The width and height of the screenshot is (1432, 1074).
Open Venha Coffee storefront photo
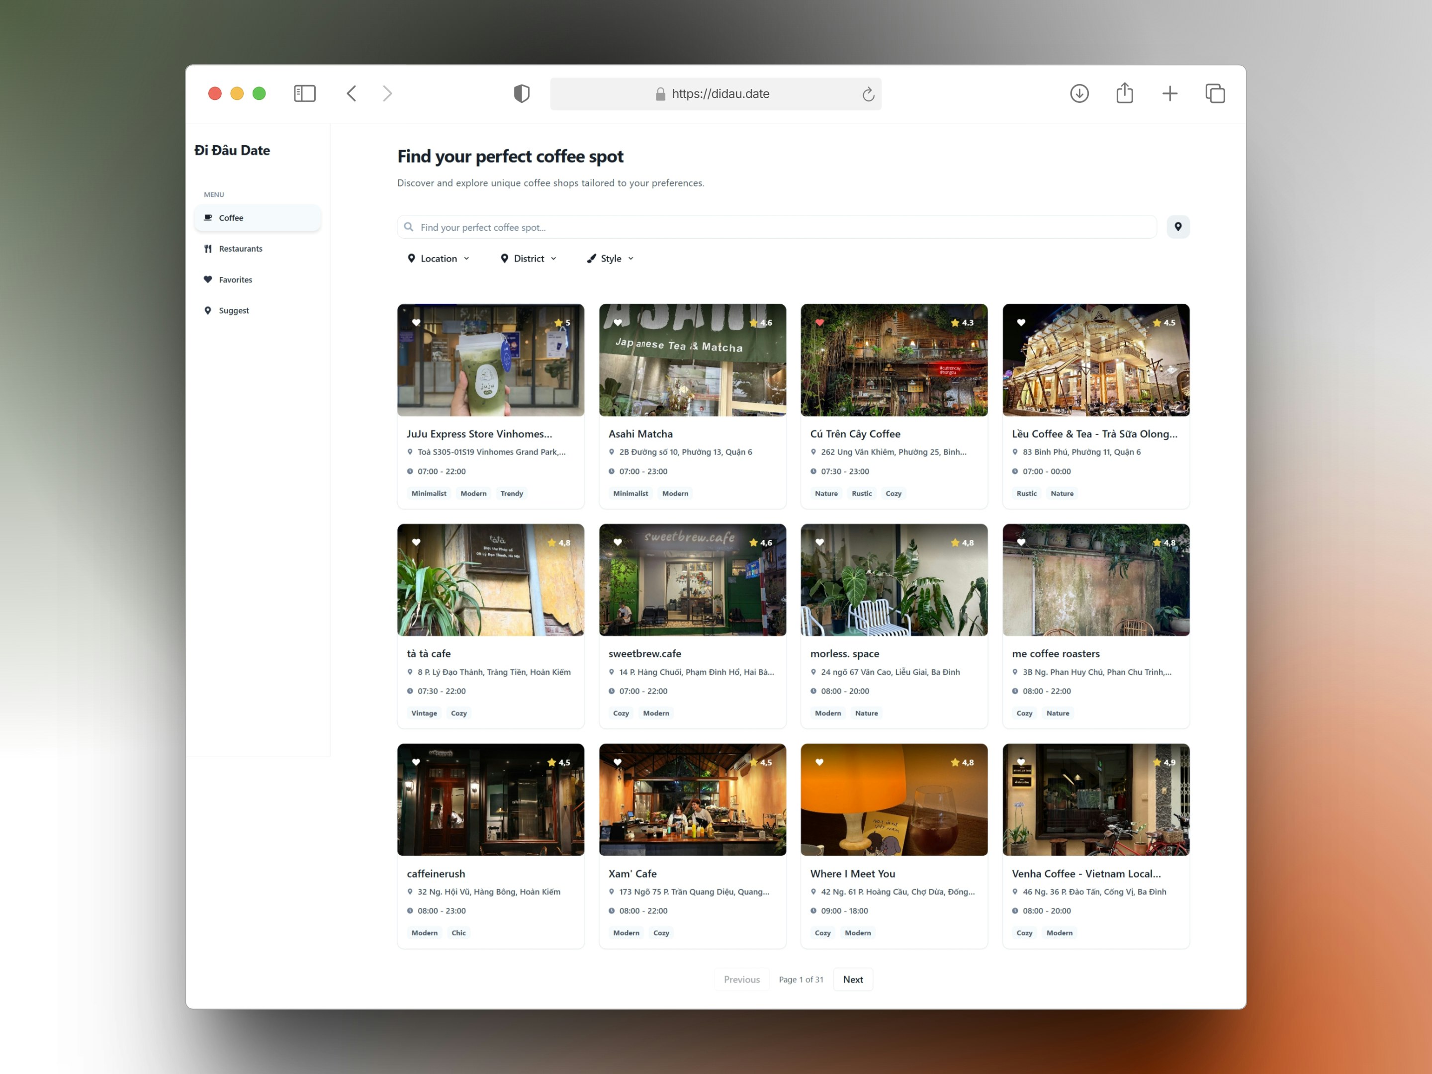[1096, 800]
